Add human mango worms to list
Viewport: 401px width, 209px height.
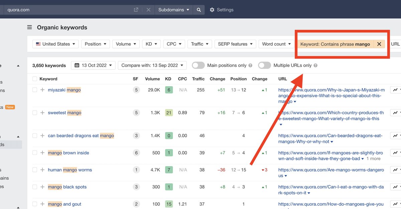click(42, 170)
